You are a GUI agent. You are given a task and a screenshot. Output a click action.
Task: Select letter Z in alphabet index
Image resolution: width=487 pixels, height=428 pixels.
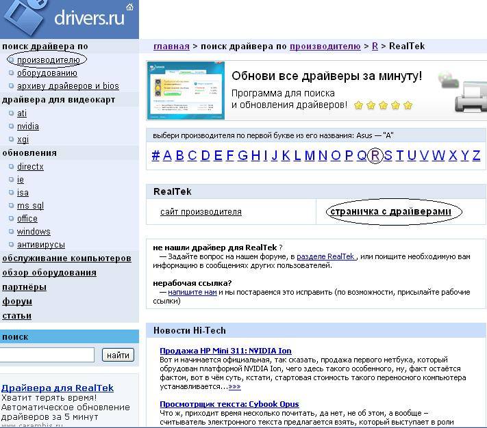coord(477,155)
